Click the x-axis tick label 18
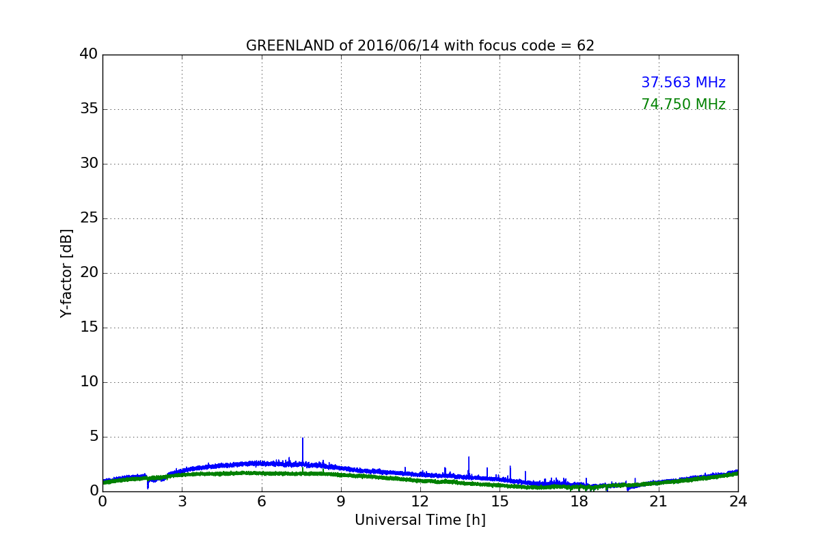 point(579,502)
